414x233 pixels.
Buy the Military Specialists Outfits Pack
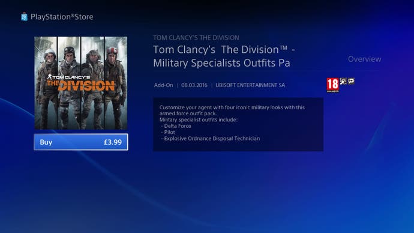81,142
